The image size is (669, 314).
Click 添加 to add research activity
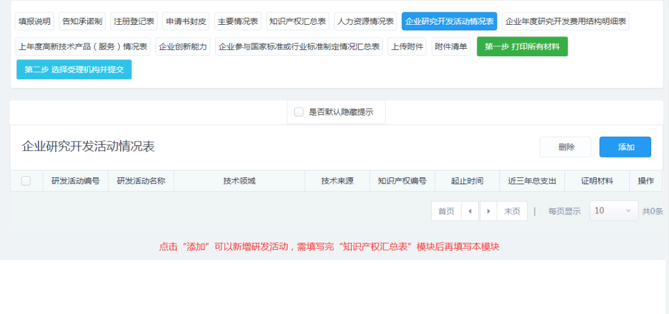[625, 147]
